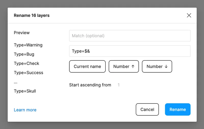Cancel the rename operation
This screenshot has height=129, width=204.
click(x=147, y=109)
